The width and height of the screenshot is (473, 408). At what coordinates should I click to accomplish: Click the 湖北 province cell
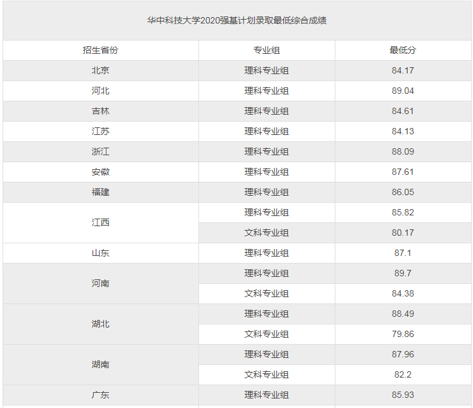point(100,324)
